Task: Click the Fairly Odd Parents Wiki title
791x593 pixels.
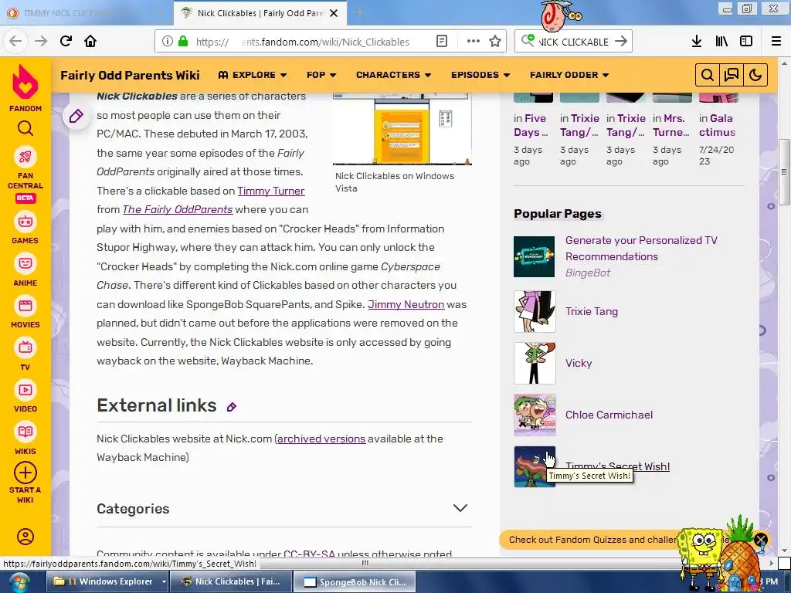Action: [x=130, y=75]
